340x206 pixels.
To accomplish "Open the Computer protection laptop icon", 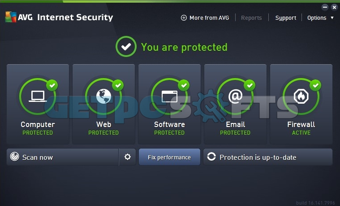I will pyautogui.click(x=38, y=96).
